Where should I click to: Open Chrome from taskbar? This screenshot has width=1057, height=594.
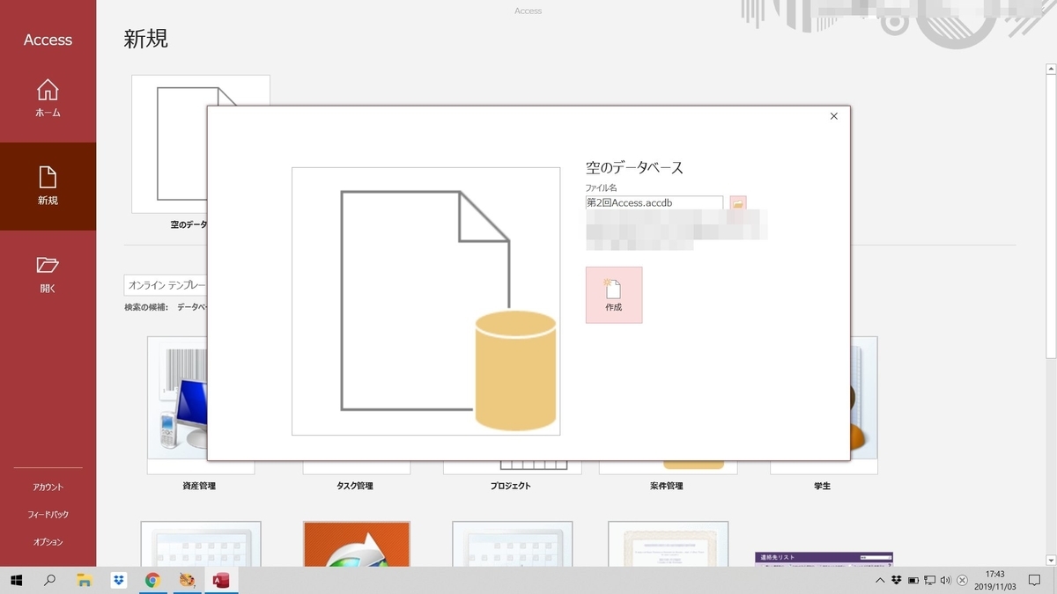coord(152,580)
